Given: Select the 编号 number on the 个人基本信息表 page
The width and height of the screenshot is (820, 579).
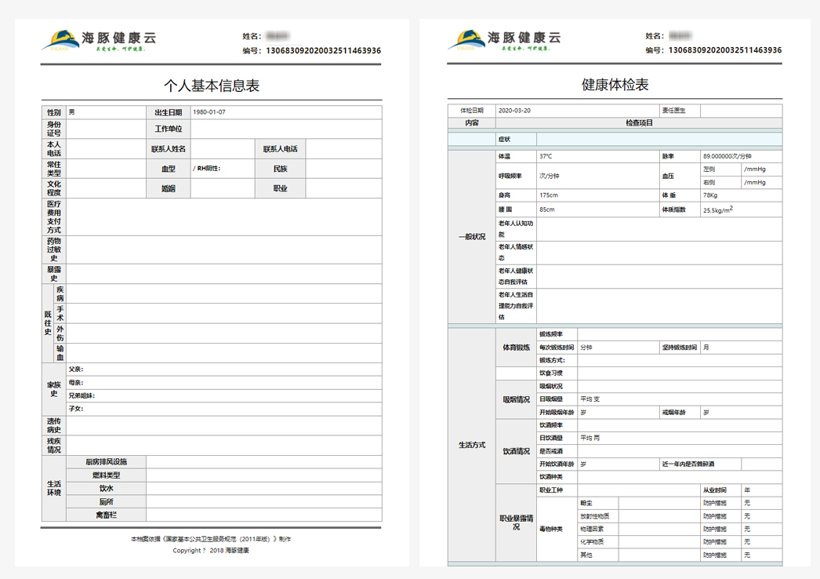Looking at the screenshot, I should pyautogui.click(x=323, y=51).
